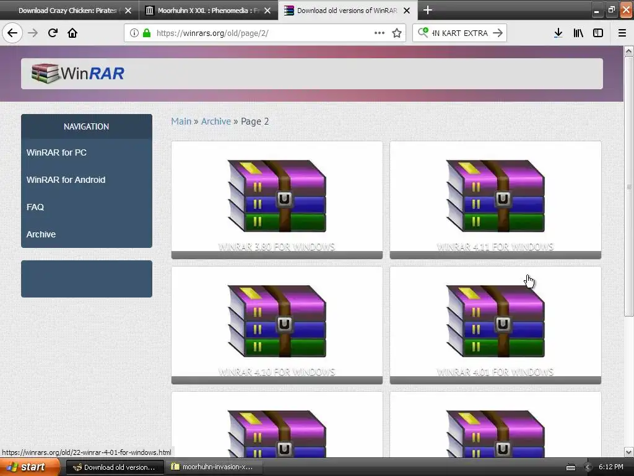Close the Download Crazy Chicken Pirates tab

(x=128, y=11)
